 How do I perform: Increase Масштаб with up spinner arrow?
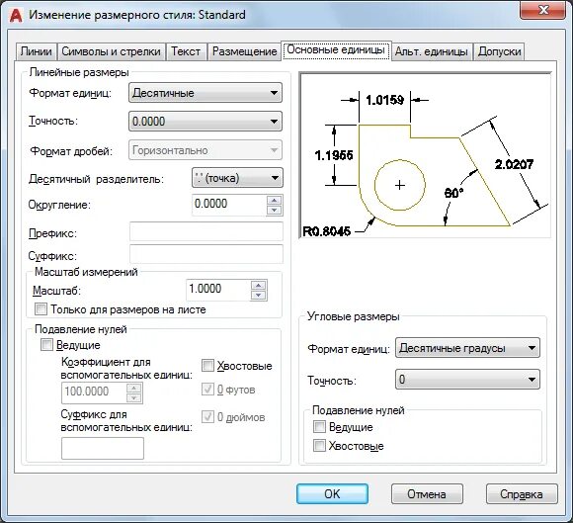tap(259, 286)
